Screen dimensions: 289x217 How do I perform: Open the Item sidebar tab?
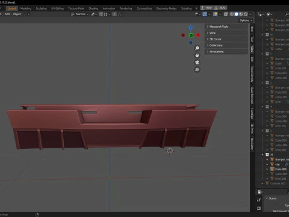pyautogui.click(x=252, y=29)
